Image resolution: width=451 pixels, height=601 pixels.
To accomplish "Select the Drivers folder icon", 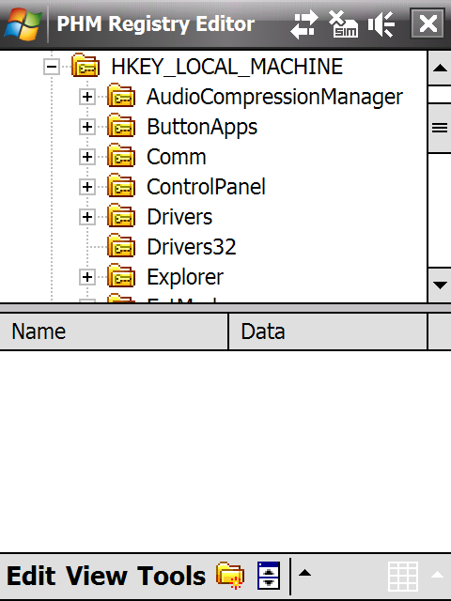I will tap(121, 215).
